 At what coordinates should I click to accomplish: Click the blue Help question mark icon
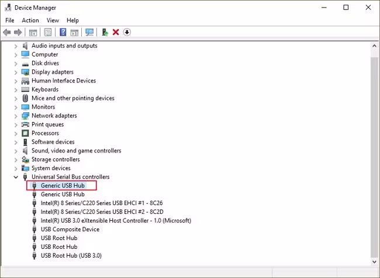click(63, 32)
